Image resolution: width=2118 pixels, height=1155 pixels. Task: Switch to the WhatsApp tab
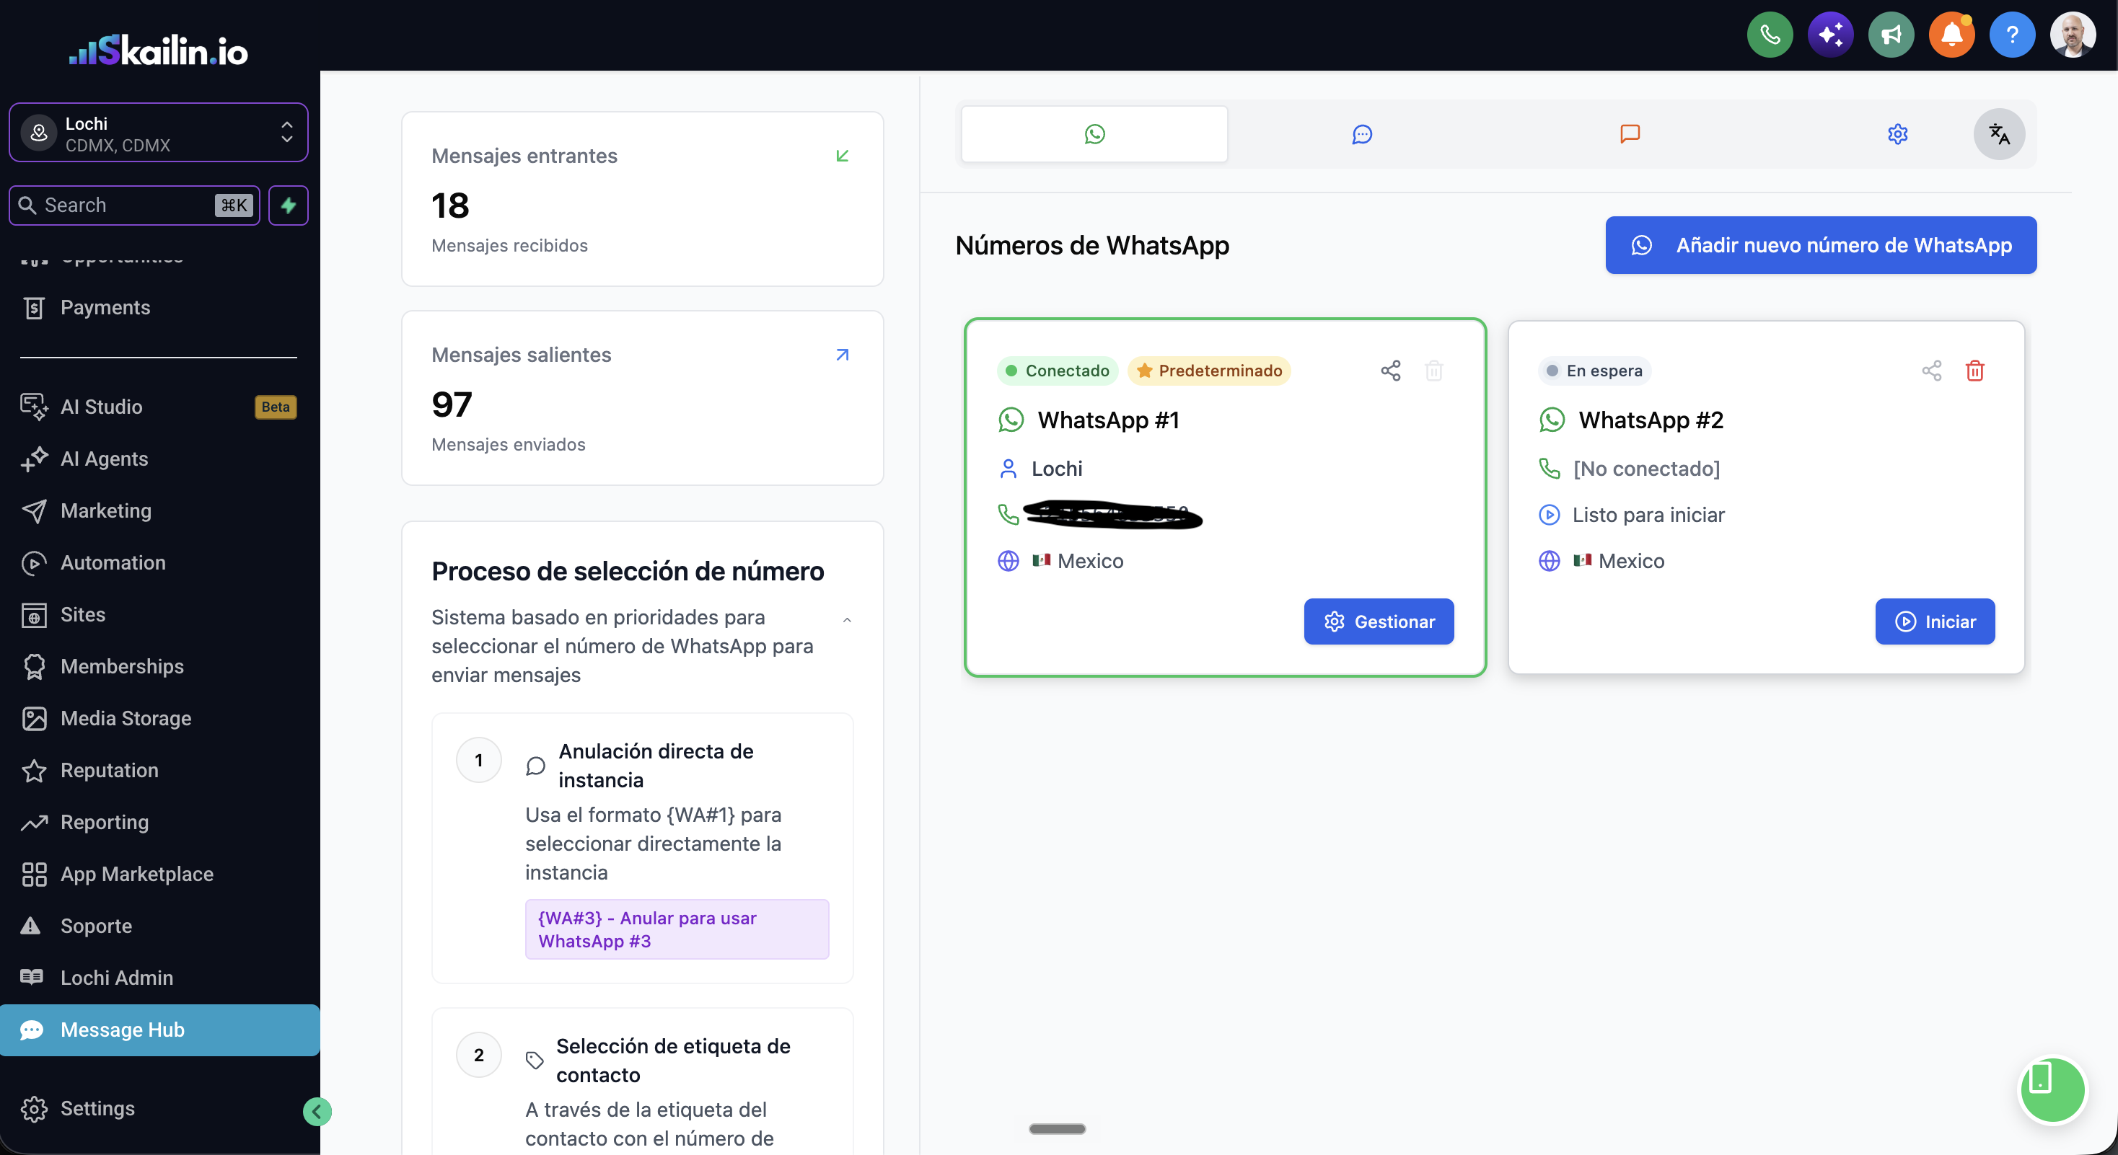pos(1094,134)
